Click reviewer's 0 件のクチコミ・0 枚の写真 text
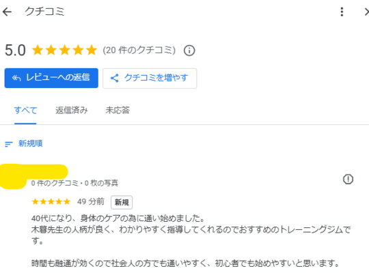This screenshot has height=273, width=369. 74,183
